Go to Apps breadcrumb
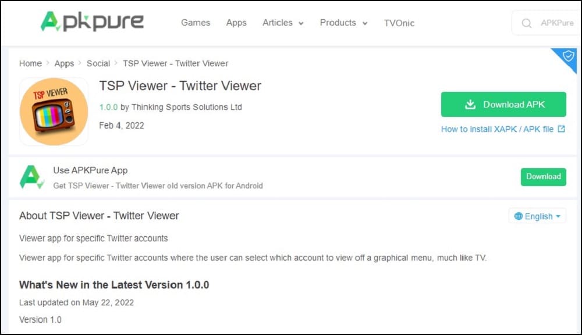The image size is (582, 335). pos(64,63)
